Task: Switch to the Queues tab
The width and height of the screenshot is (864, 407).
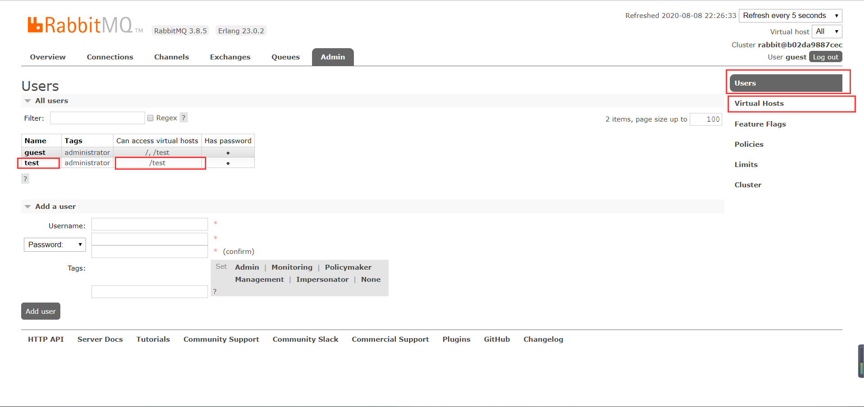Action: pyautogui.click(x=285, y=57)
